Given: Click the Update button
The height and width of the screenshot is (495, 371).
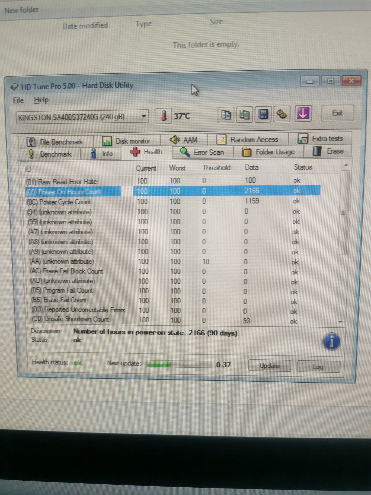Looking at the screenshot, I should [x=270, y=366].
